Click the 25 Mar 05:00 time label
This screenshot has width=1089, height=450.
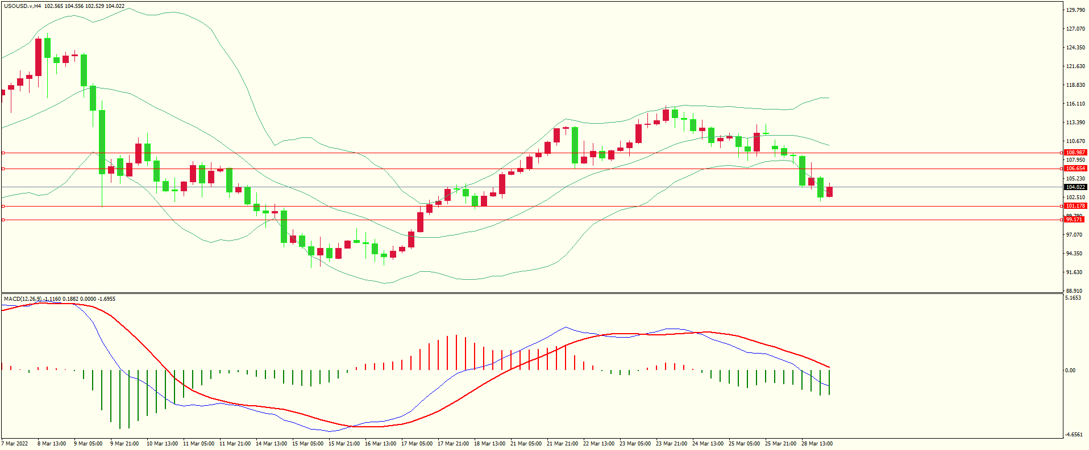tap(744, 444)
